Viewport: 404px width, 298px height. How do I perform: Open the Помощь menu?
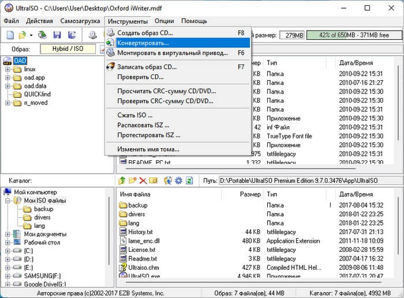coord(194,21)
